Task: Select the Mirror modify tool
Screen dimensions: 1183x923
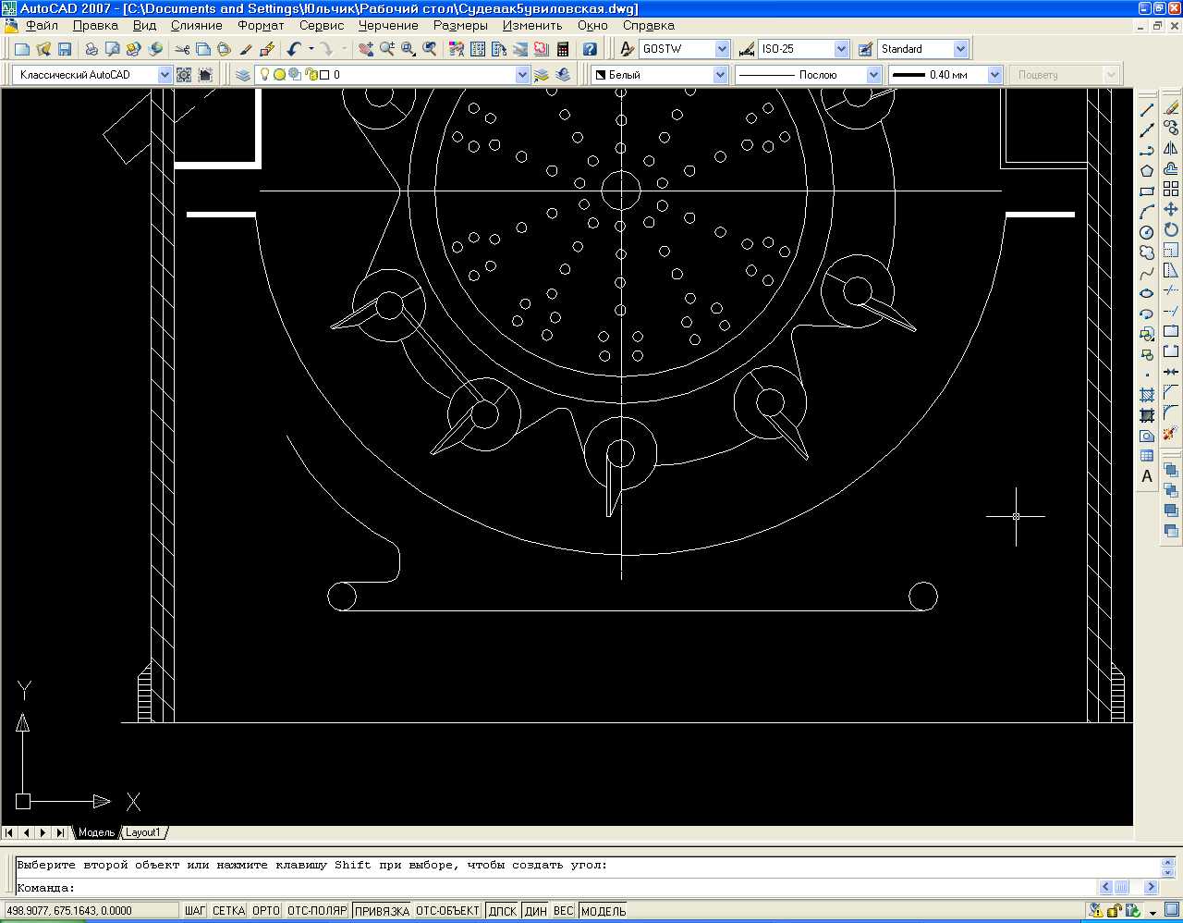Action: [1171, 149]
